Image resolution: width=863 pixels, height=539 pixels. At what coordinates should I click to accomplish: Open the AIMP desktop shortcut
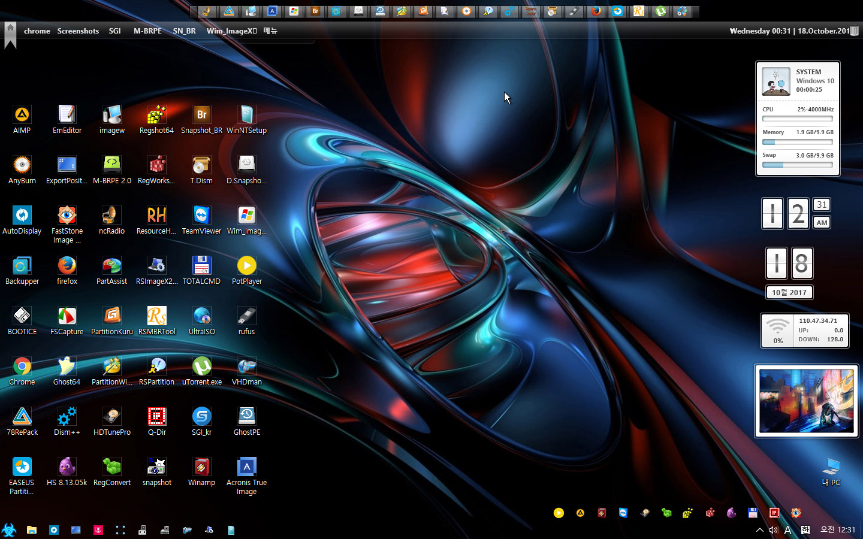click(22, 119)
